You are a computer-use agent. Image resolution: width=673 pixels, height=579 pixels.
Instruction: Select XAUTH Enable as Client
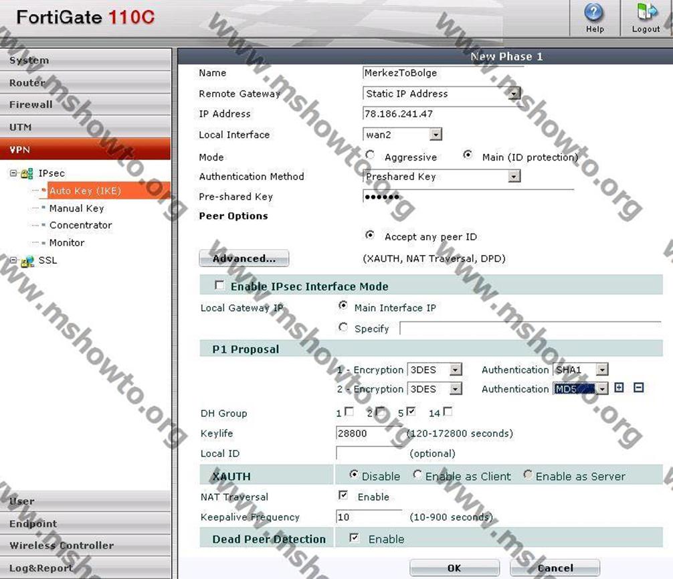tap(417, 474)
